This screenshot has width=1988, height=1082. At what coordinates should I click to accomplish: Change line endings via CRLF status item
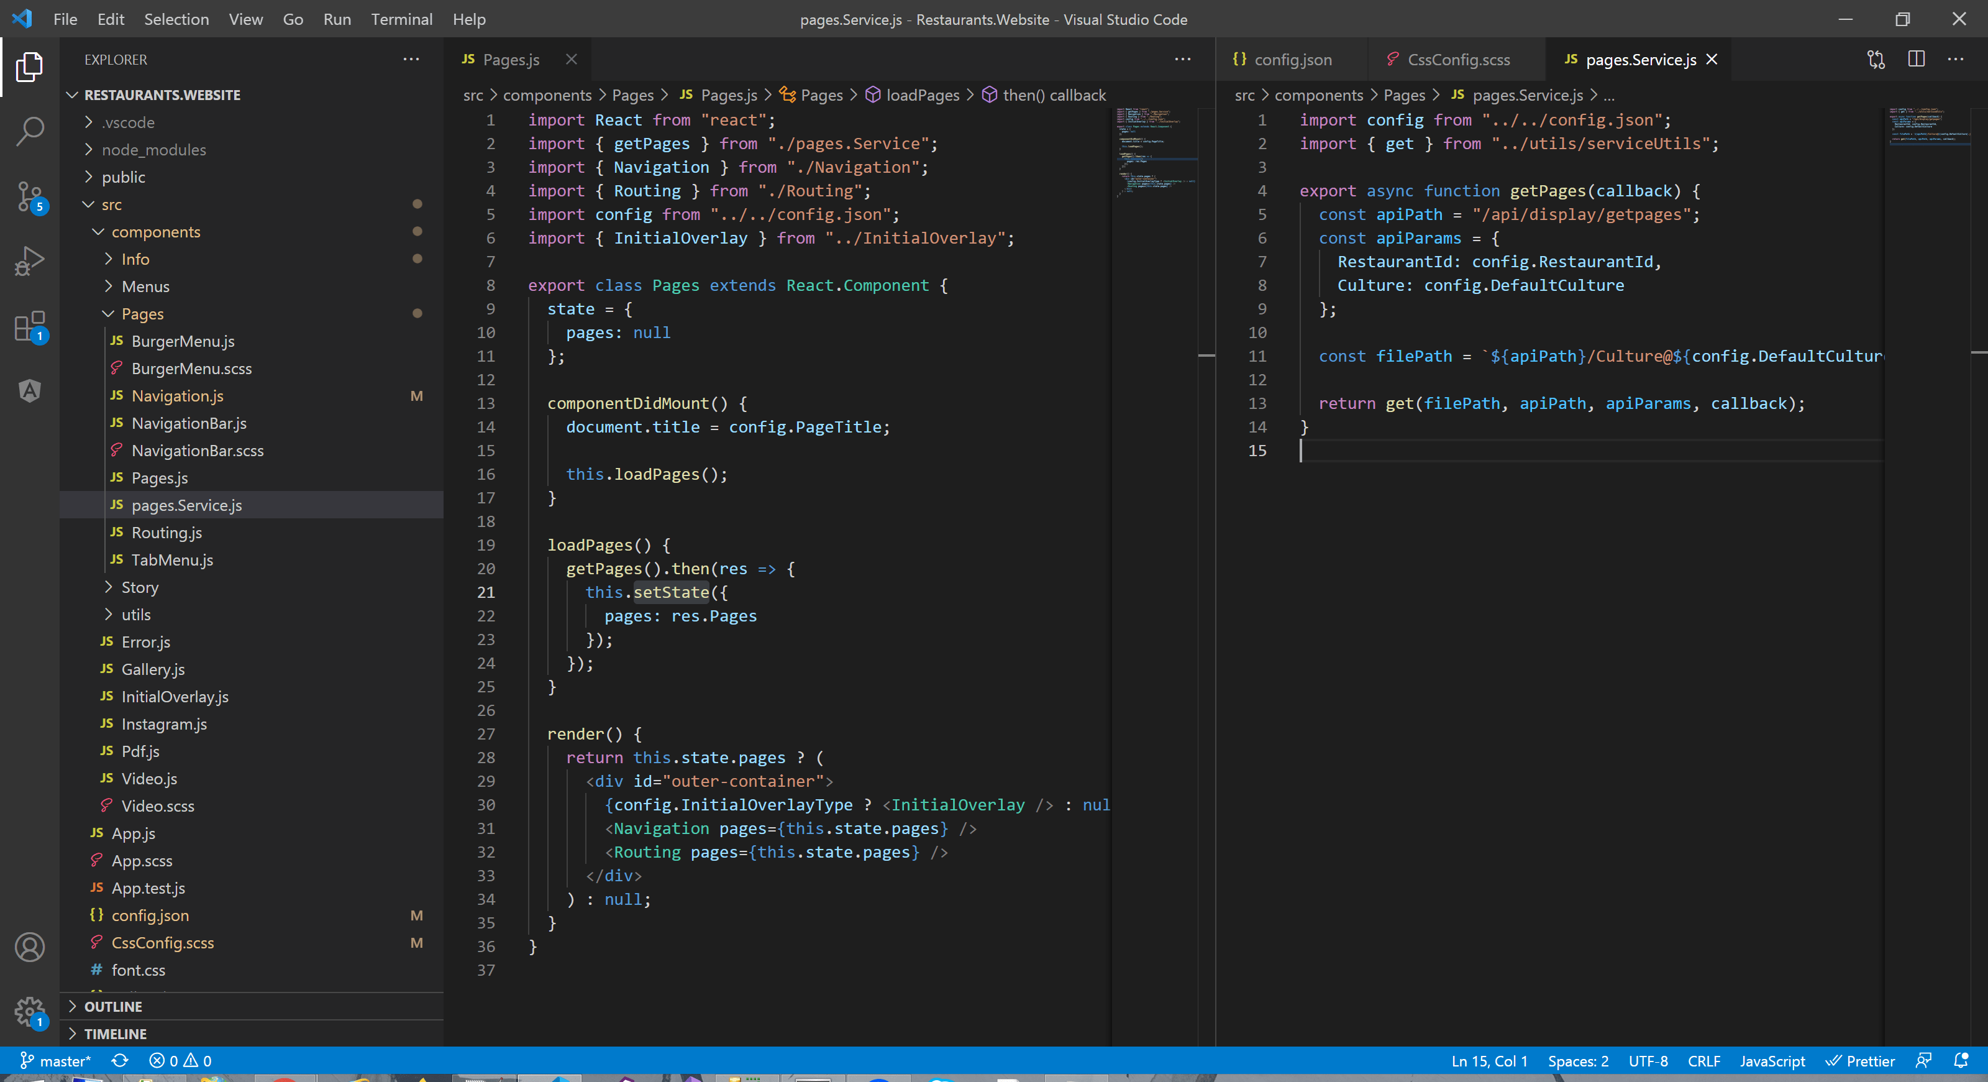1703,1060
